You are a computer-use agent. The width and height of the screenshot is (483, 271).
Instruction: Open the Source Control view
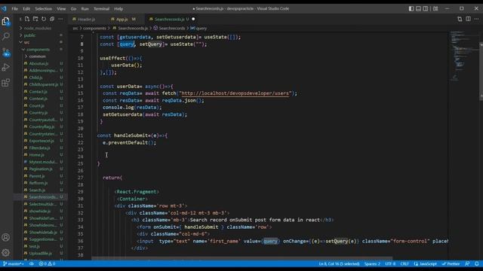6,52
